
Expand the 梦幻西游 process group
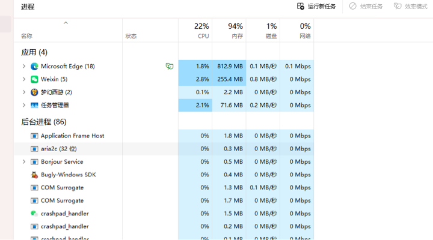24,92
